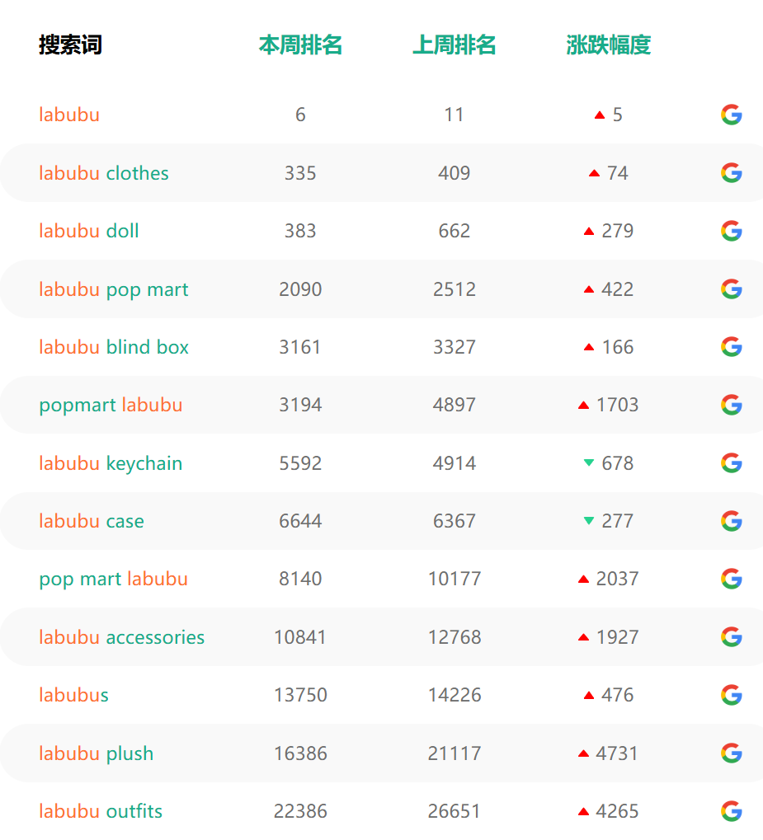Open Google icon for labubu pop mart
This screenshot has height=840, width=763.
pos(732,289)
